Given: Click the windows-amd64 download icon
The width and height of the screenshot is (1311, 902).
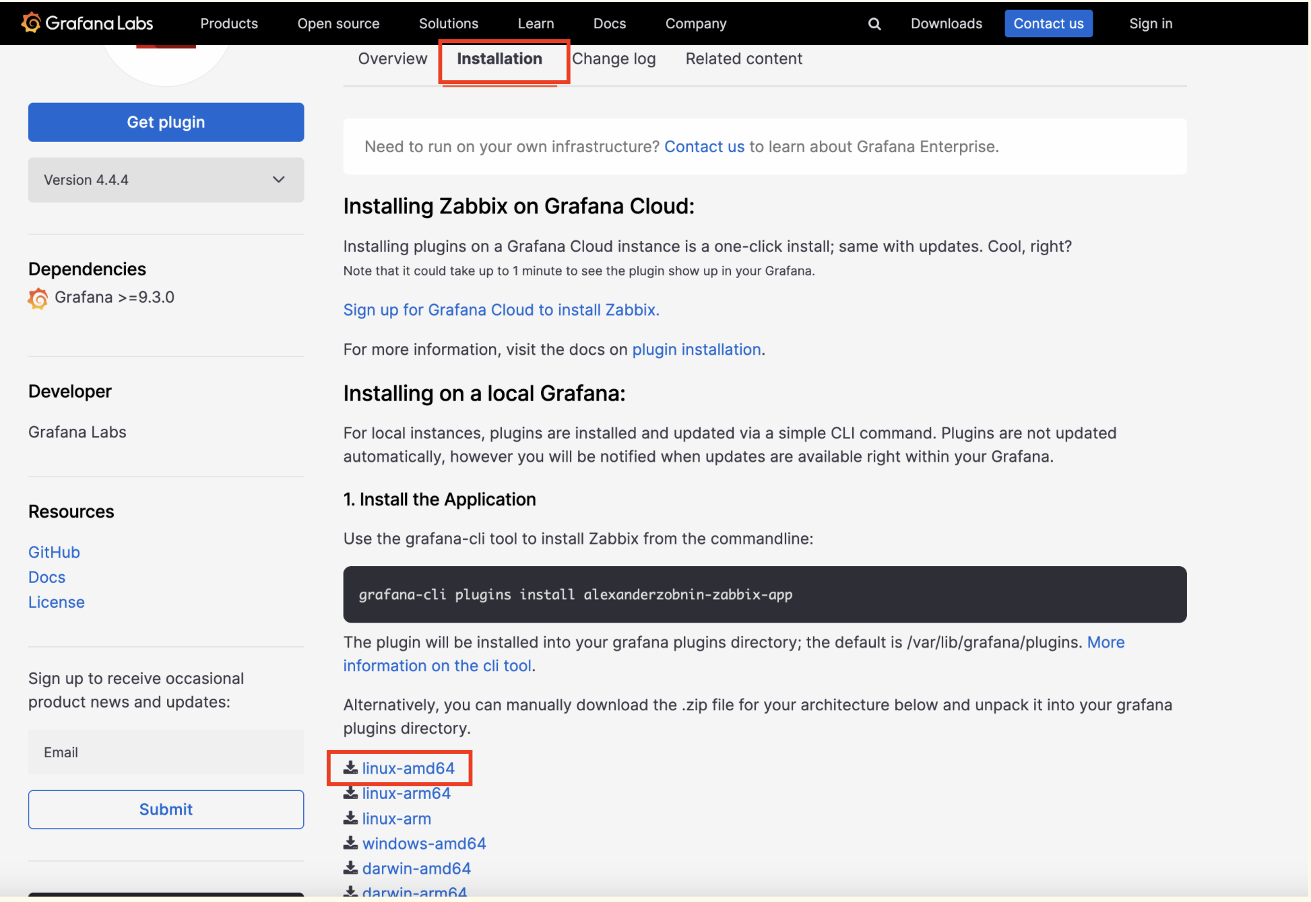Looking at the screenshot, I should coord(350,843).
